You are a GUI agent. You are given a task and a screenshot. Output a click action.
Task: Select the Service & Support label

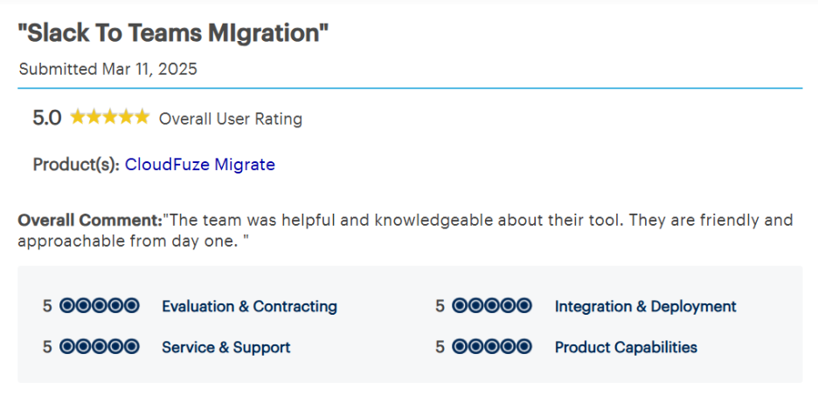pos(225,347)
